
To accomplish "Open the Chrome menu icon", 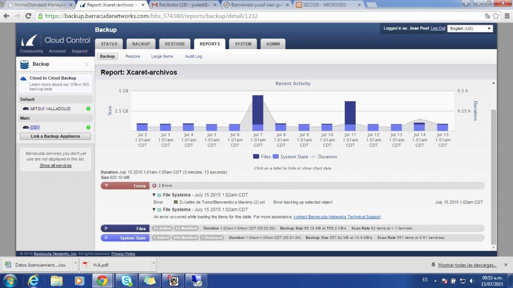I will (507, 16).
